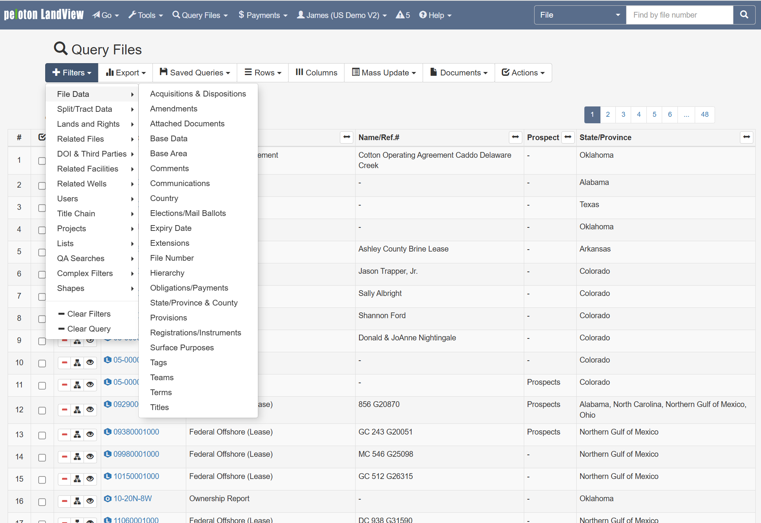Expand the Related Wells submenu
The image size is (761, 523).
tap(82, 183)
